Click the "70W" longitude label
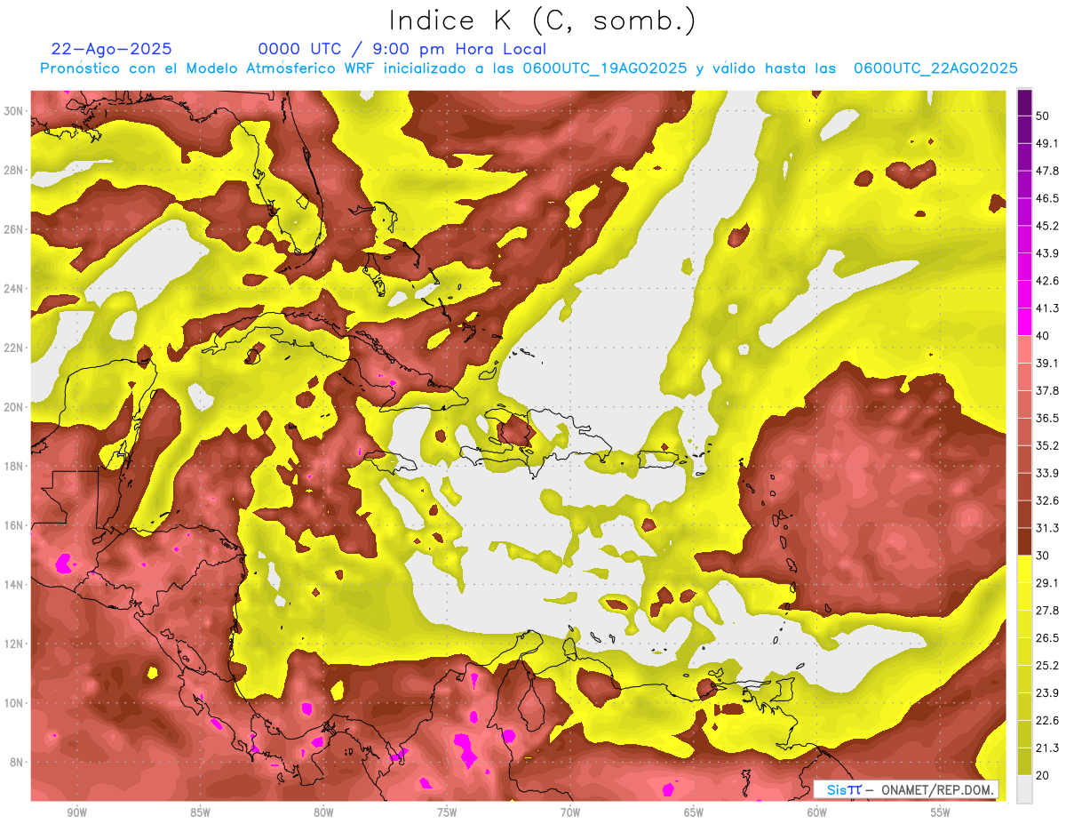Image resolution: width=1066 pixels, height=824 pixels. (570, 813)
